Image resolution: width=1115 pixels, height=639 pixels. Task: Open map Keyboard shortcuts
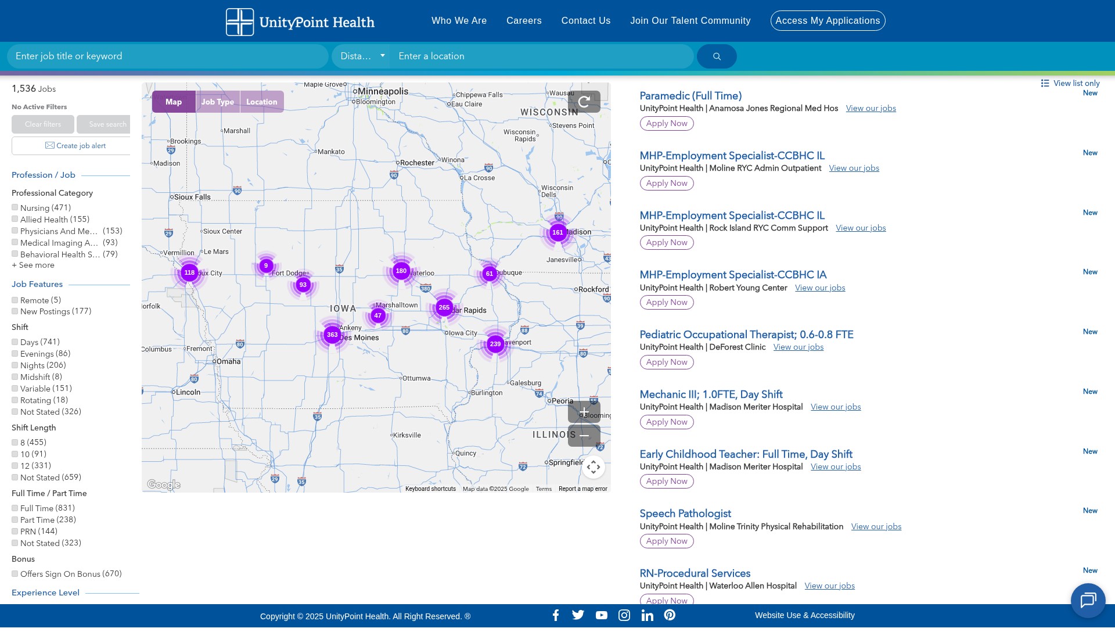coord(430,489)
